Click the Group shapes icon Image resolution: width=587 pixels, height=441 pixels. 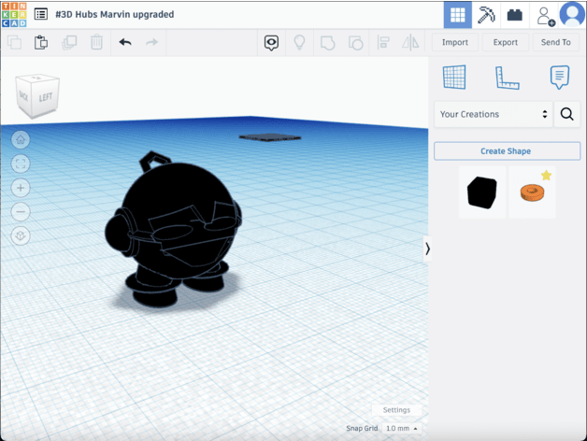click(x=327, y=43)
